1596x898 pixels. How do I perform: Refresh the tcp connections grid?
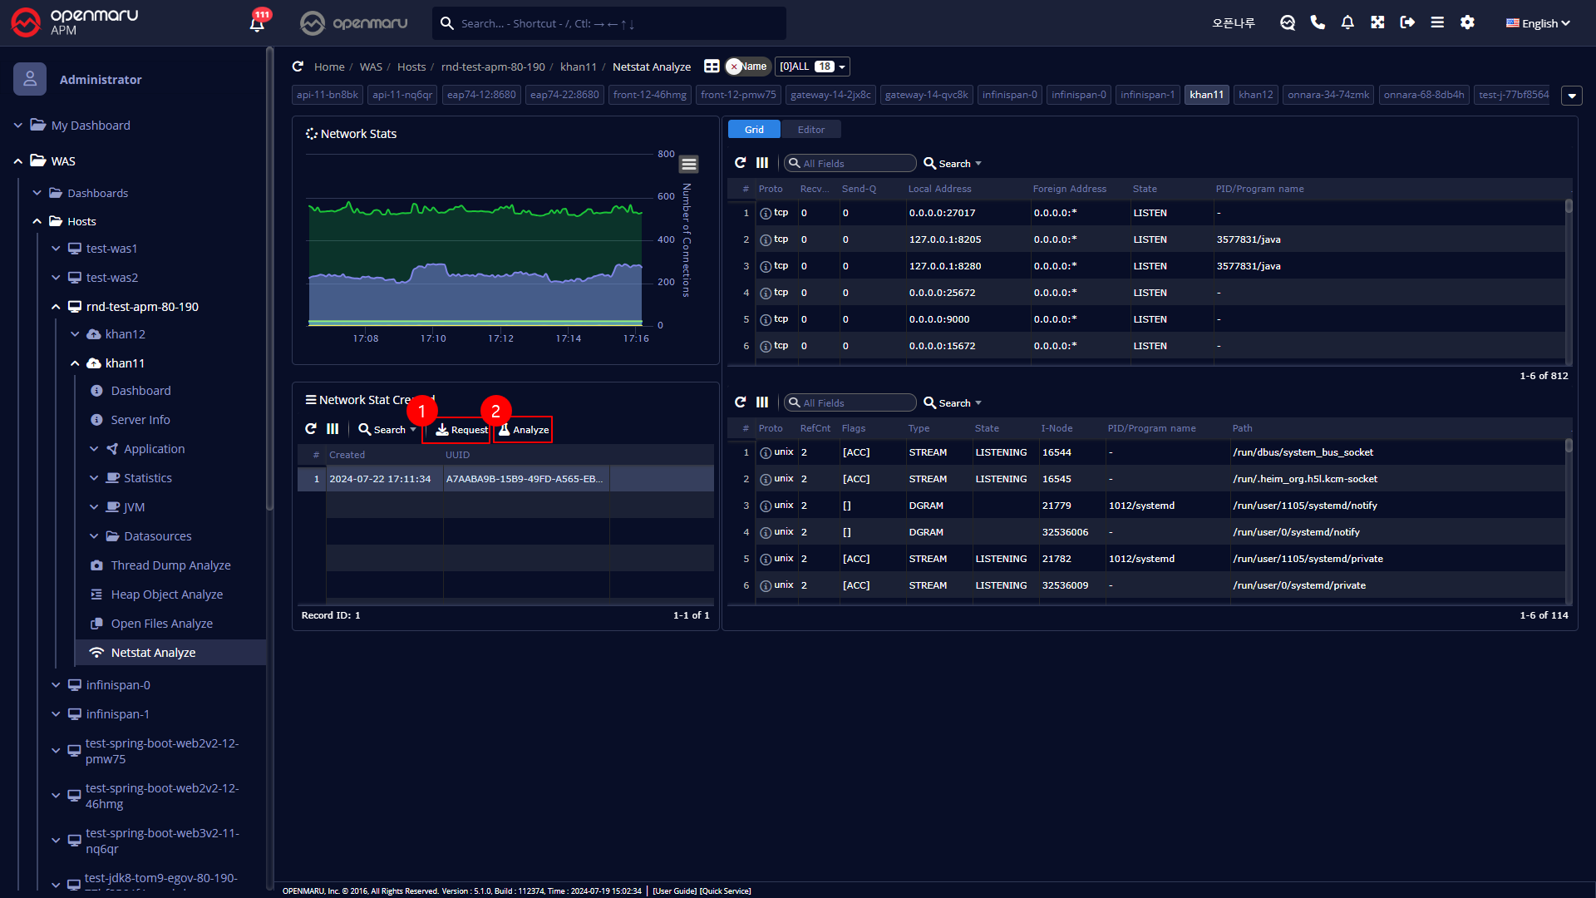[x=740, y=163]
